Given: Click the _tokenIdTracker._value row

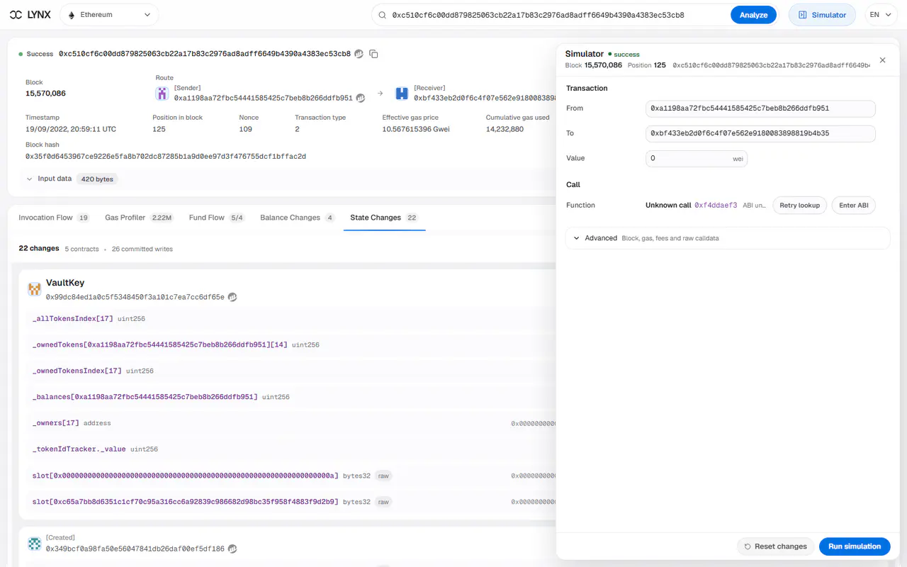Looking at the screenshot, I should coord(291,449).
